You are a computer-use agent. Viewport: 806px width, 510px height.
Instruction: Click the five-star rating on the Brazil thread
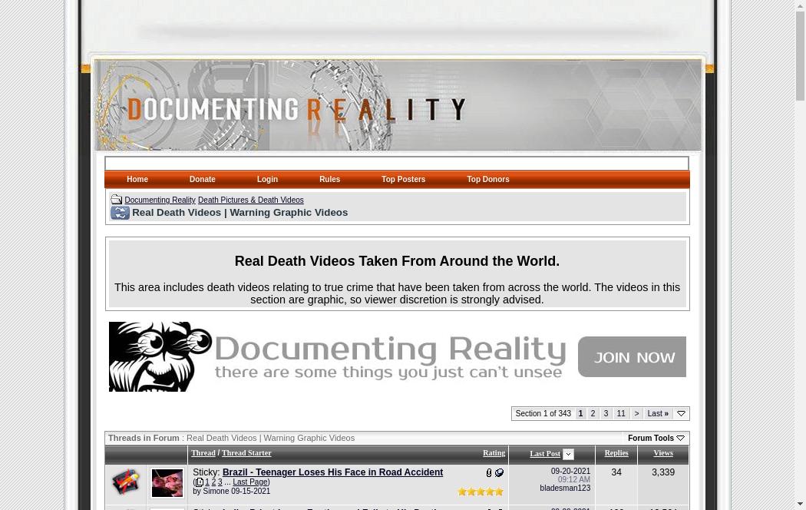481,492
